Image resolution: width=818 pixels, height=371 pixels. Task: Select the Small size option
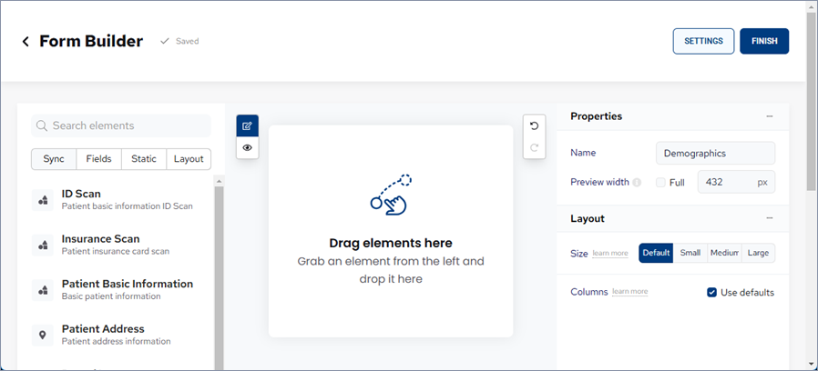coord(690,253)
